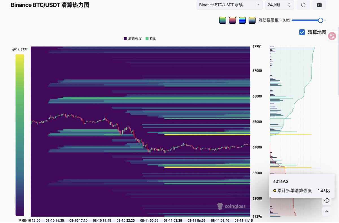Uncheck the 清算地图 checkbox

[x=302, y=32]
